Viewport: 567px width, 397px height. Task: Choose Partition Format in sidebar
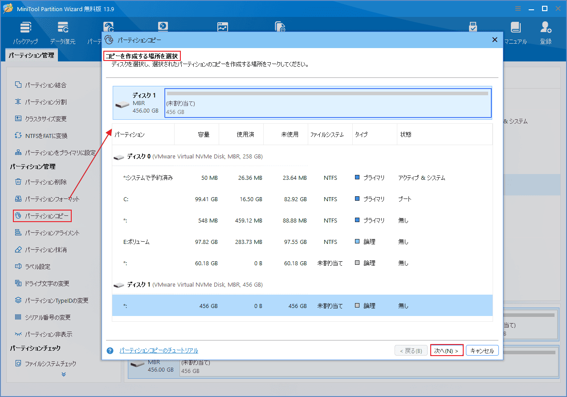point(47,199)
